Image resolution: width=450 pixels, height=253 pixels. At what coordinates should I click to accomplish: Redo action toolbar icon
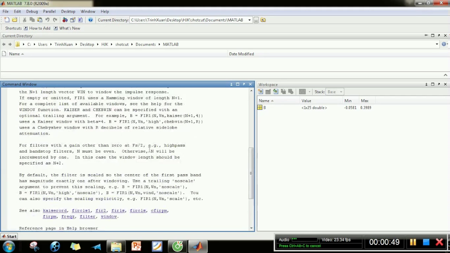click(55, 20)
